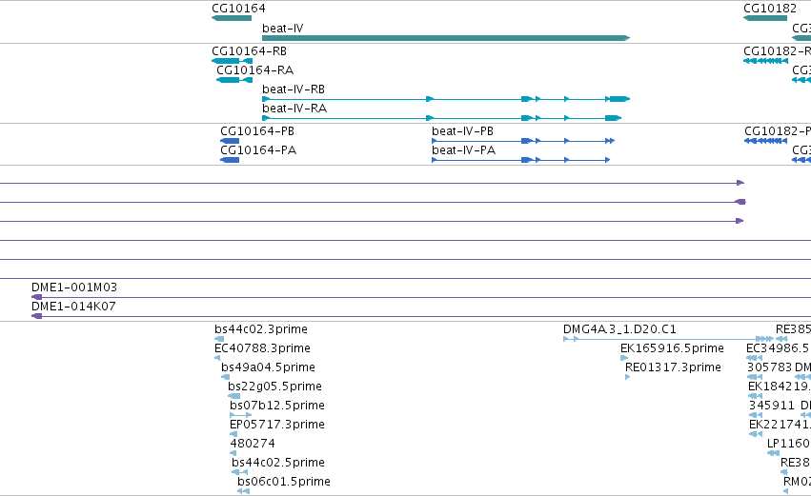Viewport: 811px width, 496px height.
Task: Click the bs07b12.5prime EST glyph
Action: (x=241, y=415)
